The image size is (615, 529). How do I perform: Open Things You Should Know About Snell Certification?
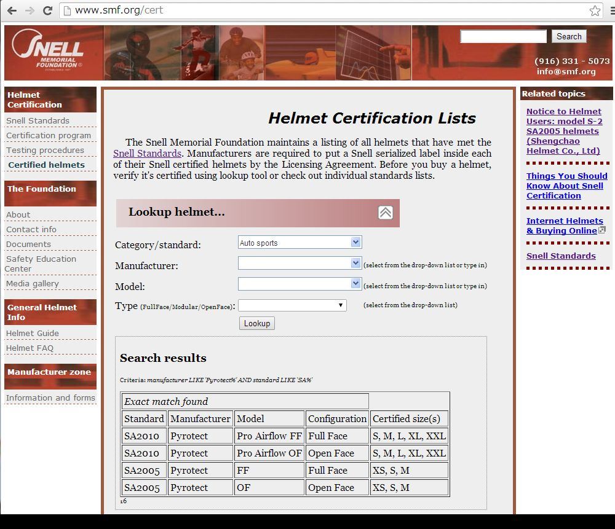[567, 186]
